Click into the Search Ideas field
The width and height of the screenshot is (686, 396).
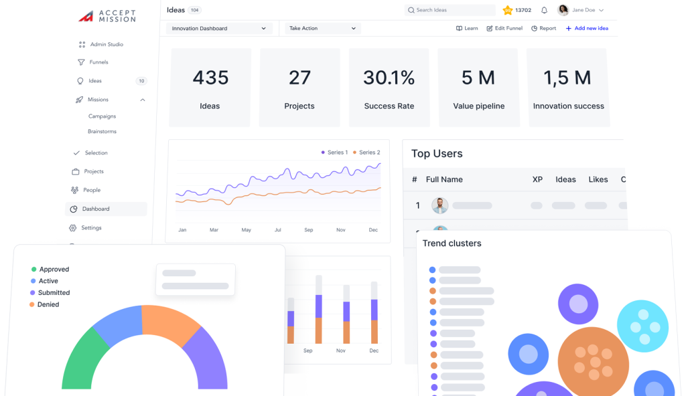pyautogui.click(x=449, y=9)
